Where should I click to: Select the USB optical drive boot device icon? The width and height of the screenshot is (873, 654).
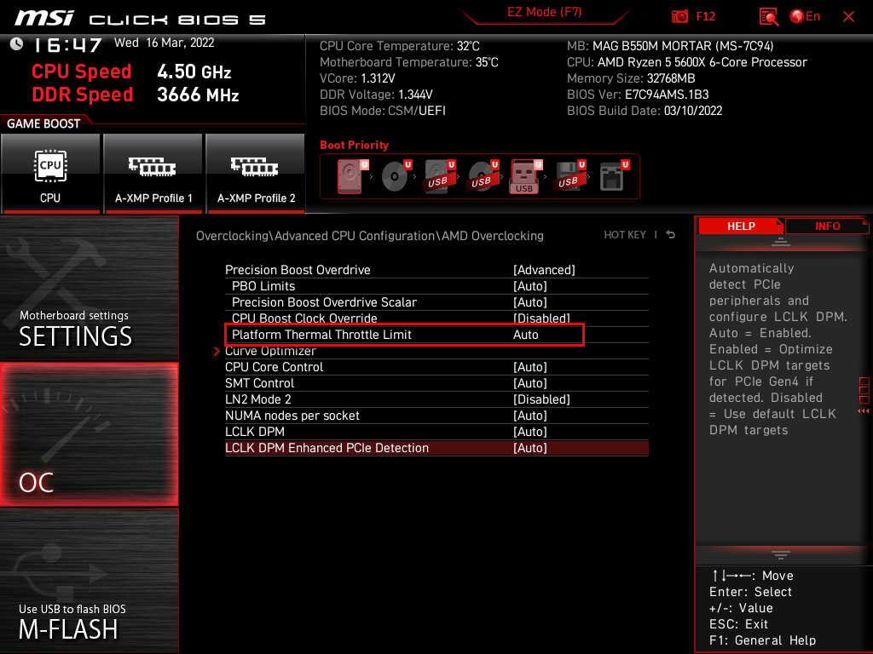click(x=483, y=176)
